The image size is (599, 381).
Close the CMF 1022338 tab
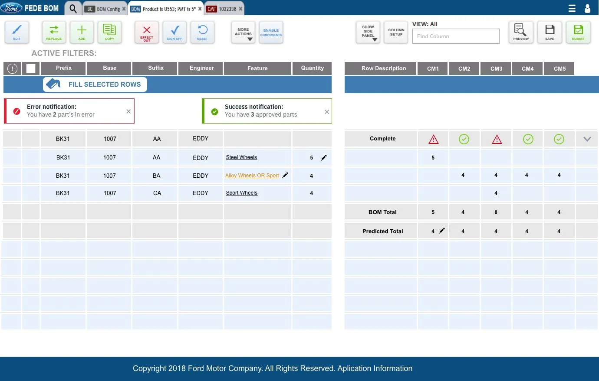coord(240,9)
